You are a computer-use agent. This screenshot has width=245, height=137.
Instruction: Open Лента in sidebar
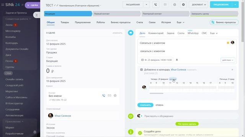pos(9,25)
